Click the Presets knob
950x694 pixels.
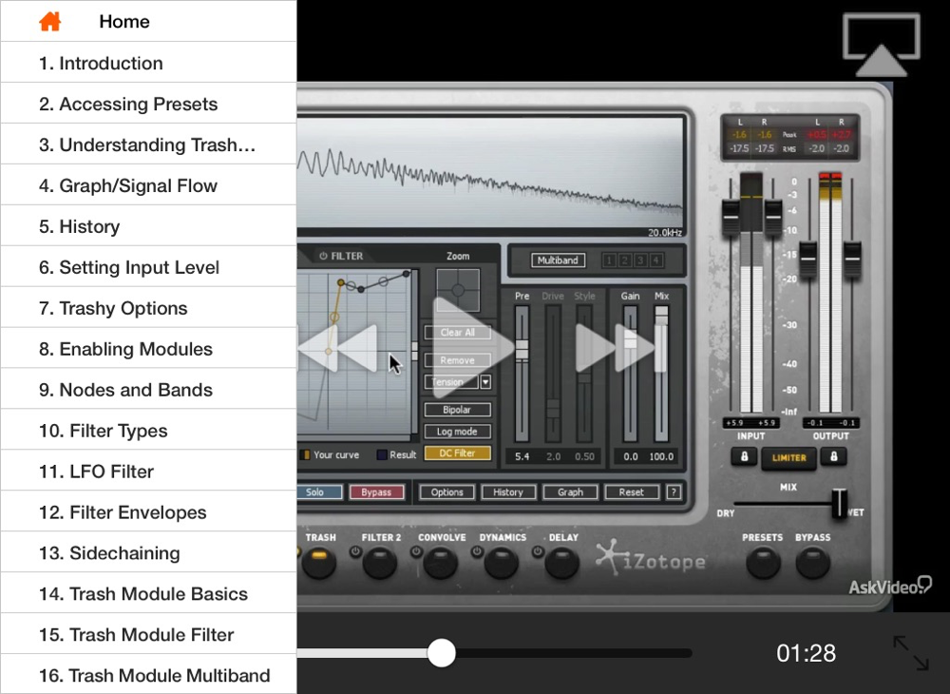pyautogui.click(x=763, y=563)
